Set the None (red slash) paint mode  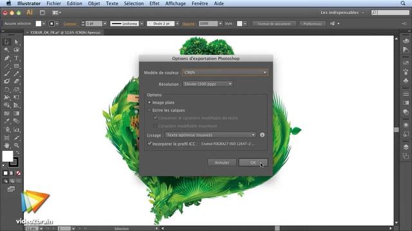[19, 173]
